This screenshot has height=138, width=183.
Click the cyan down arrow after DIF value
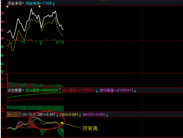(57, 115)
